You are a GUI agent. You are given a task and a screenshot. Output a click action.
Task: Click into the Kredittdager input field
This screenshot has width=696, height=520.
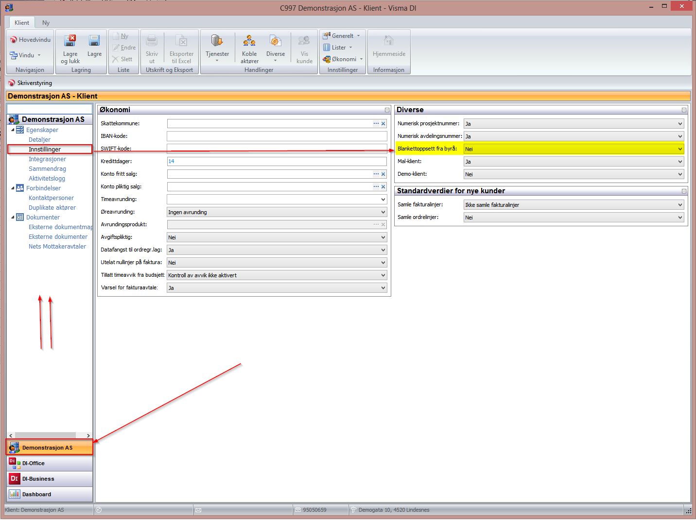[277, 161]
